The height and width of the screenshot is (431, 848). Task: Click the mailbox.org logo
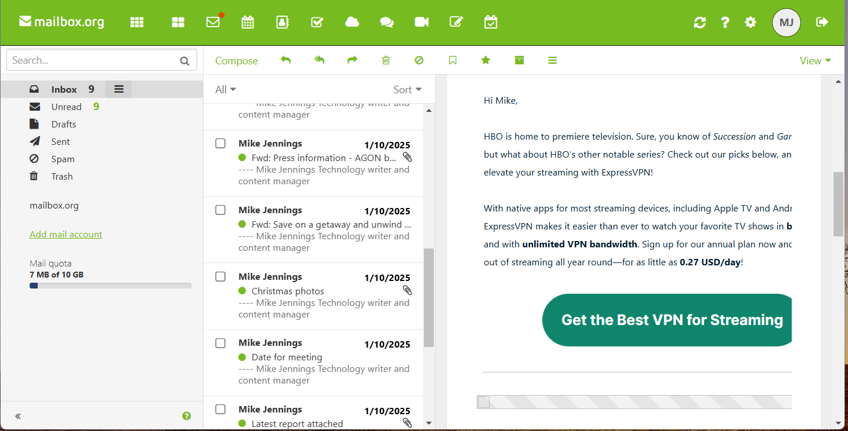pyautogui.click(x=61, y=22)
